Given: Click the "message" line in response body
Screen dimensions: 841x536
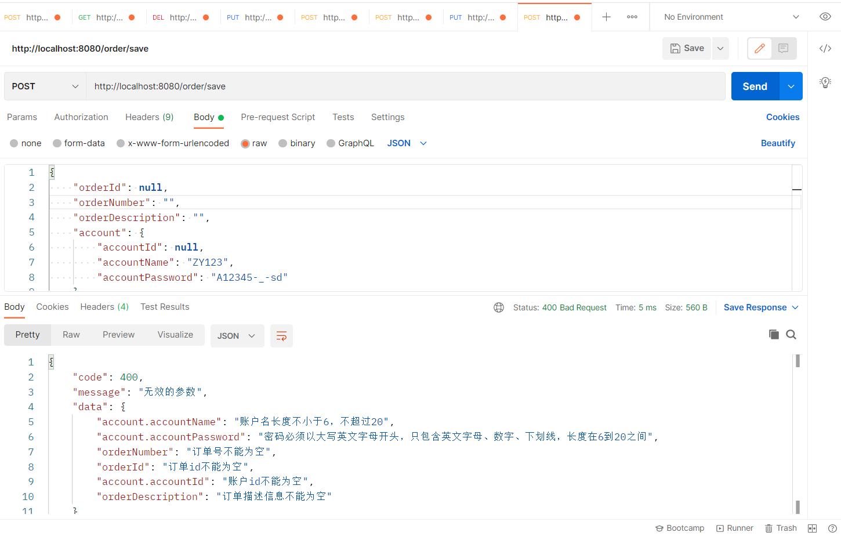Looking at the screenshot, I should (140, 392).
